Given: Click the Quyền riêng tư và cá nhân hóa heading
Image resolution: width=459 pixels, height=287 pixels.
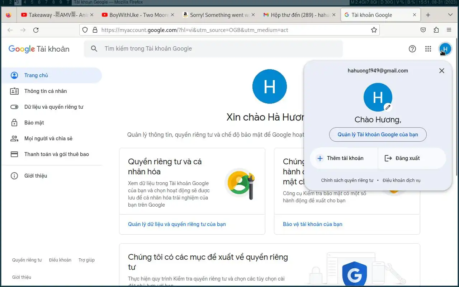Looking at the screenshot, I should pos(165,166).
